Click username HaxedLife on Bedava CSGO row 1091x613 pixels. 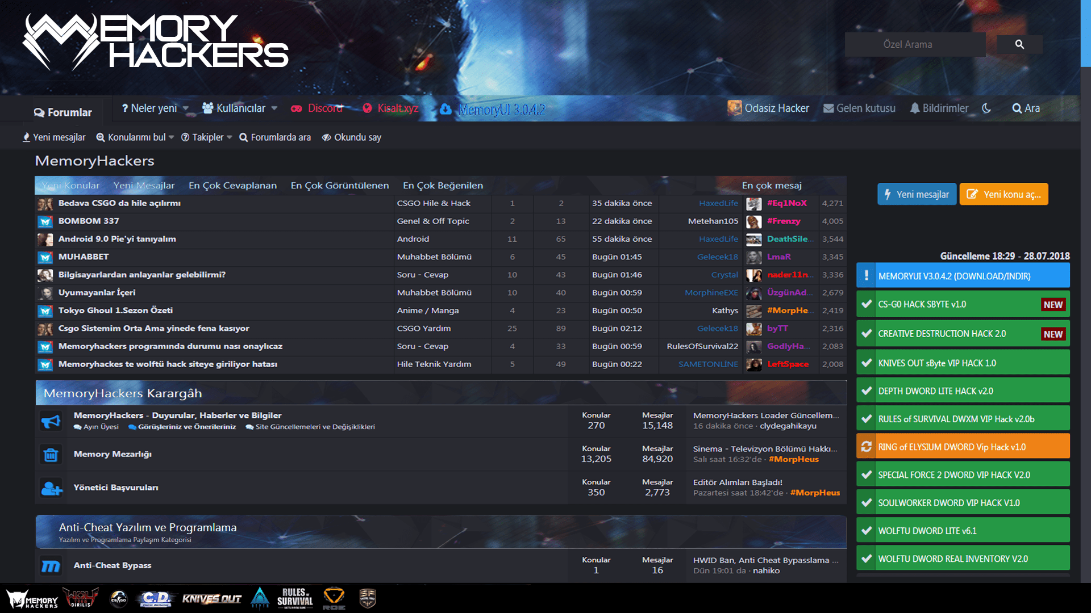tap(718, 203)
